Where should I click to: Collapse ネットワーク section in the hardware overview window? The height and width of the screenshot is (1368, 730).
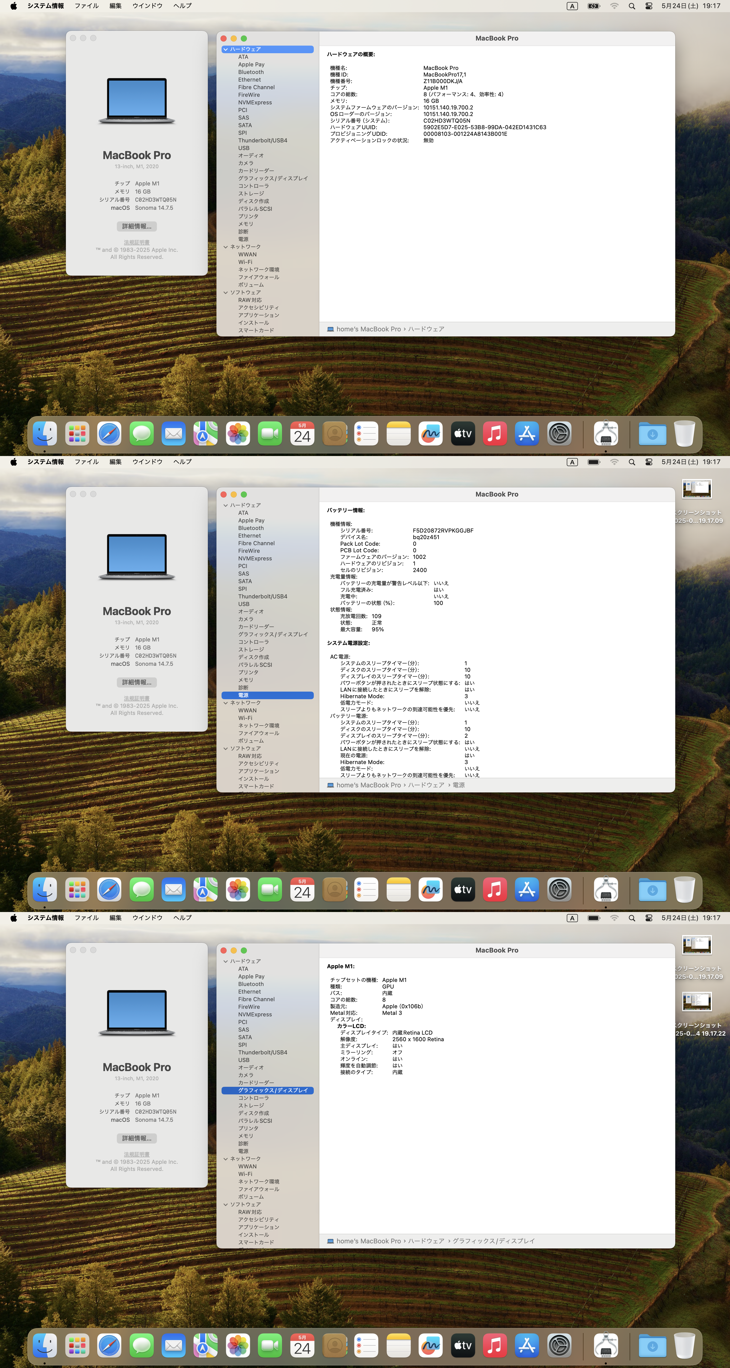coord(226,247)
